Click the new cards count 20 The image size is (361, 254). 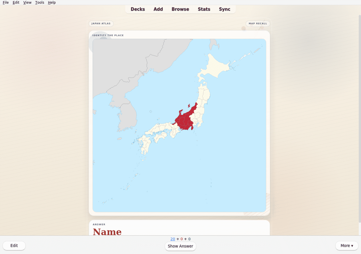coord(173,239)
